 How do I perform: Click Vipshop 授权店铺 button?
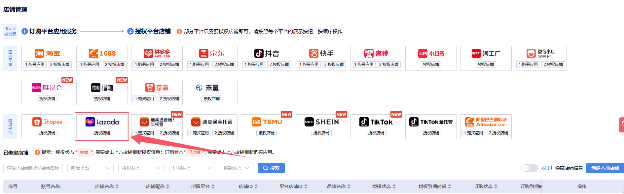(47, 99)
